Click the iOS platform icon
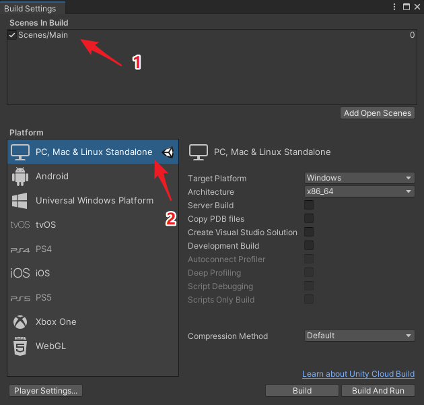Viewport: 424px width, 405px height. click(20, 273)
